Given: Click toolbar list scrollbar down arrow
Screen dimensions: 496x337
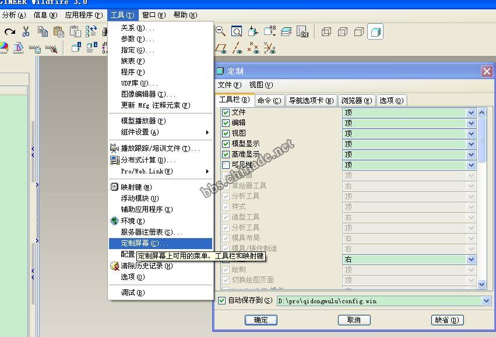Looking at the screenshot, I should (x=481, y=284).
